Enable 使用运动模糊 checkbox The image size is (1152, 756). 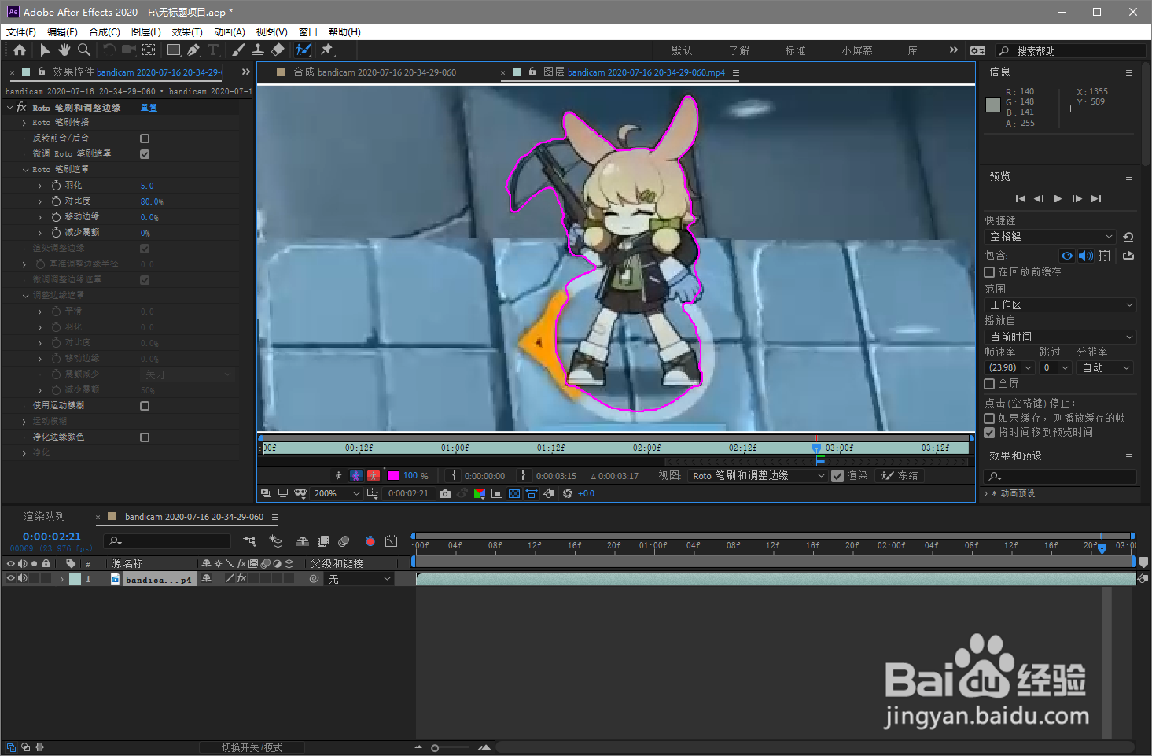pyautogui.click(x=145, y=406)
